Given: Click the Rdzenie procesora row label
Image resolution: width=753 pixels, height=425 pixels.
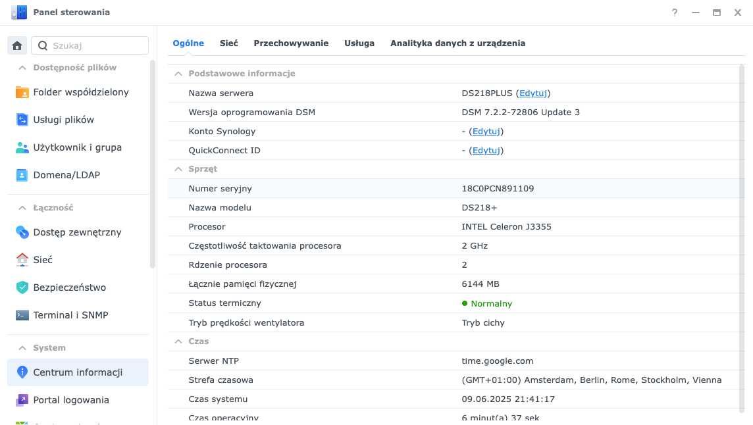Looking at the screenshot, I should coord(228,265).
